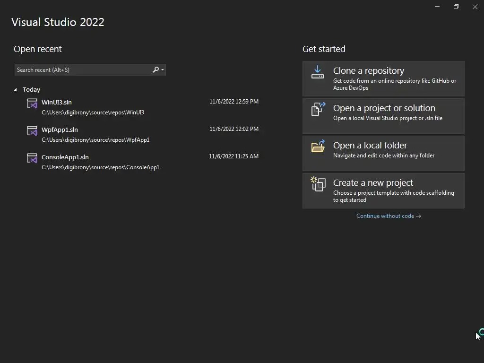The height and width of the screenshot is (363, 484).
Task: Start Create a new project
Action: 383,191
